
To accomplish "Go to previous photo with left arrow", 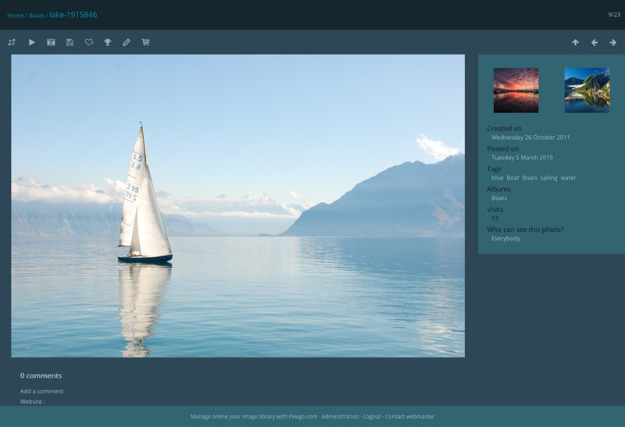I will coord(595,42).
